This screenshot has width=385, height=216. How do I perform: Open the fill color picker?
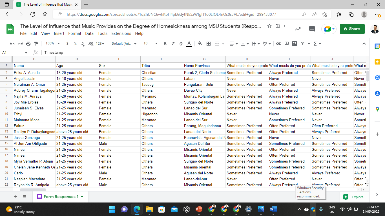200,44
